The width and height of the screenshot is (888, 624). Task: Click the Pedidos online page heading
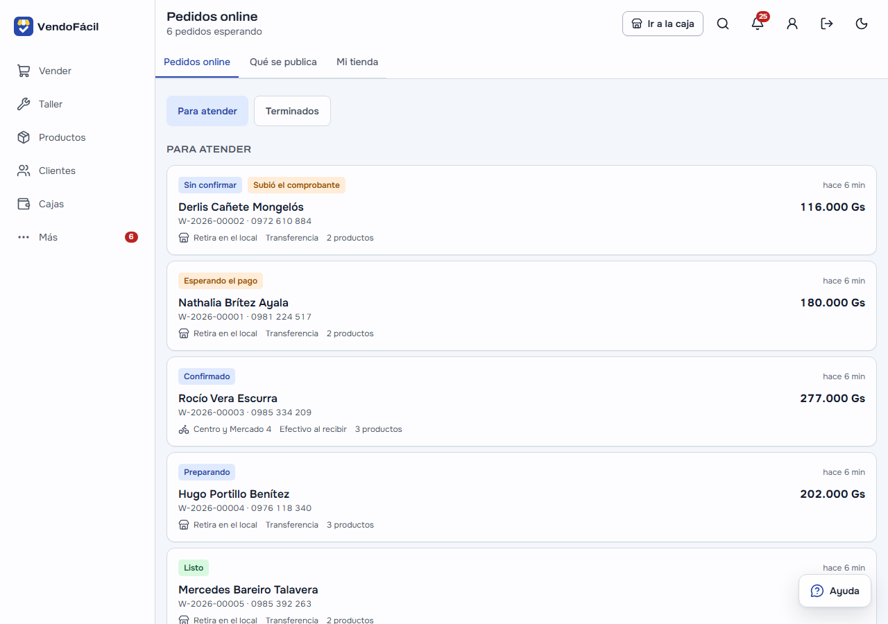click(x=212, y=16)
